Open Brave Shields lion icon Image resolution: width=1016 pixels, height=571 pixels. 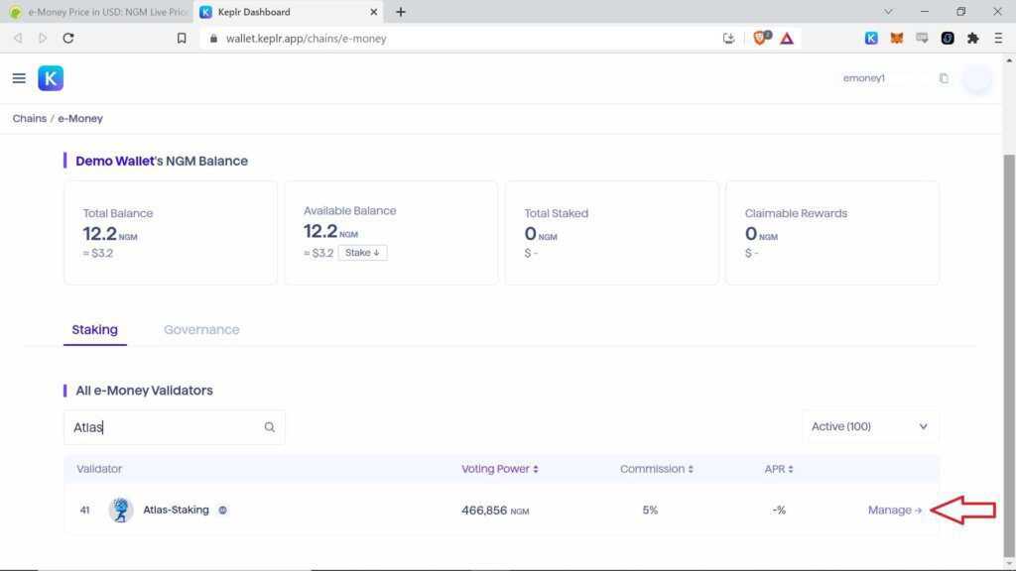761,38
